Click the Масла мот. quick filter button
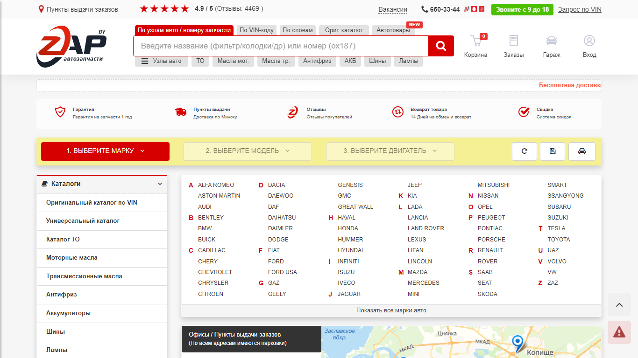The width and height of the screenshot is (638, 358). 233,61
